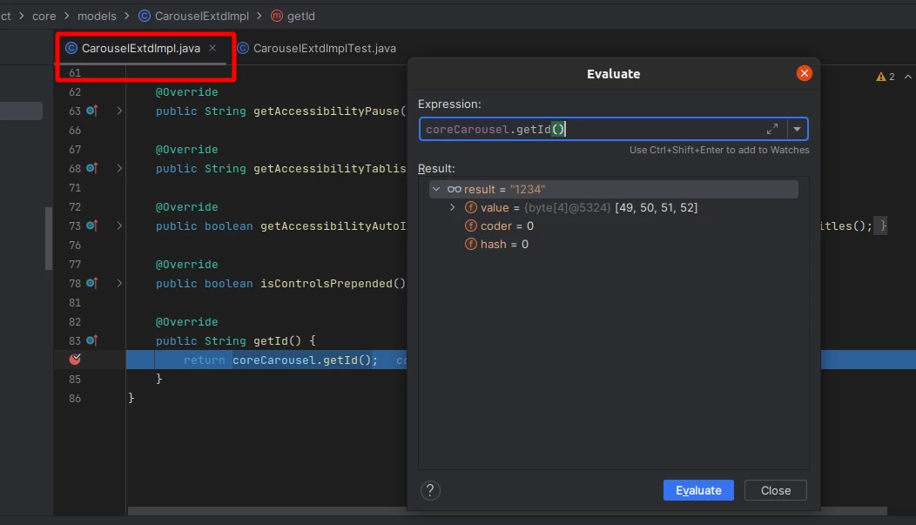
Task: Expand the expression editor to multiline
Action: click(771, 129)
